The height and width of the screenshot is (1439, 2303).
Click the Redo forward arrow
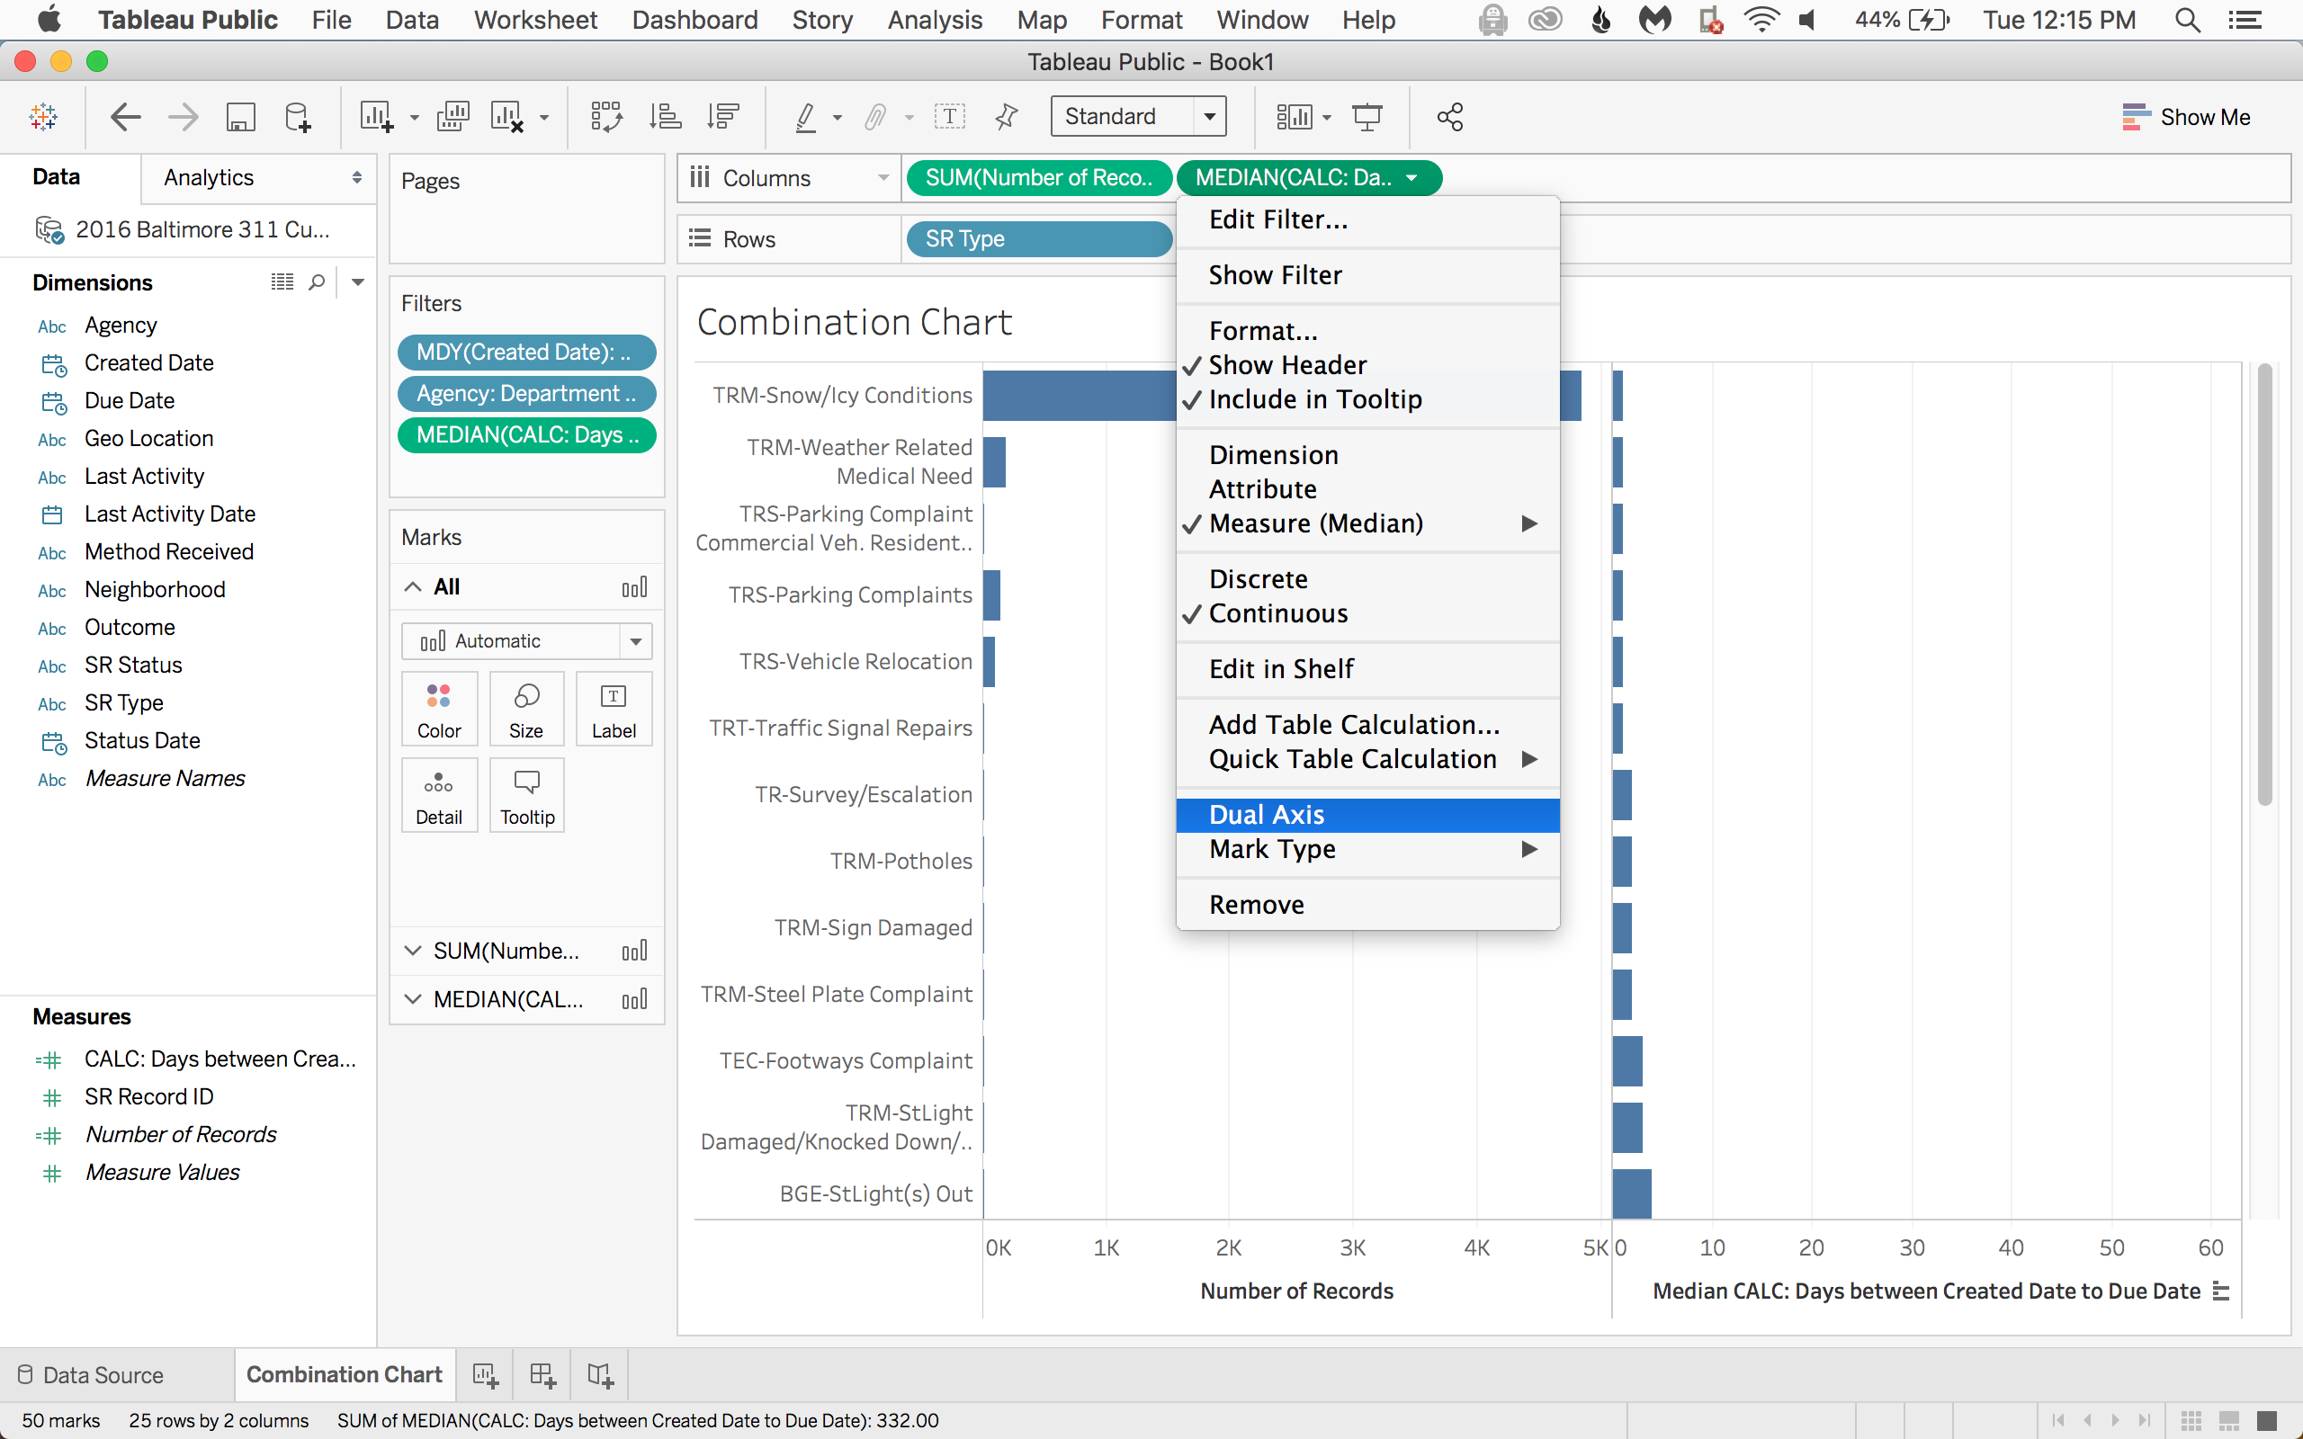tap(183, 117)
